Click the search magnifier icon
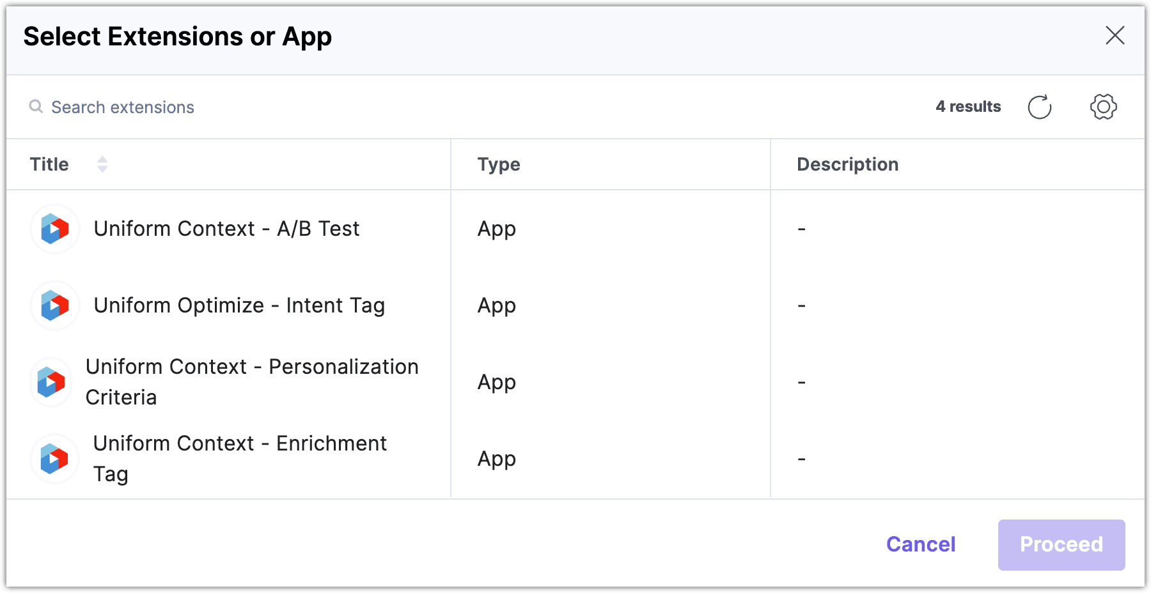1151x593 pixels. click(36, 106)
